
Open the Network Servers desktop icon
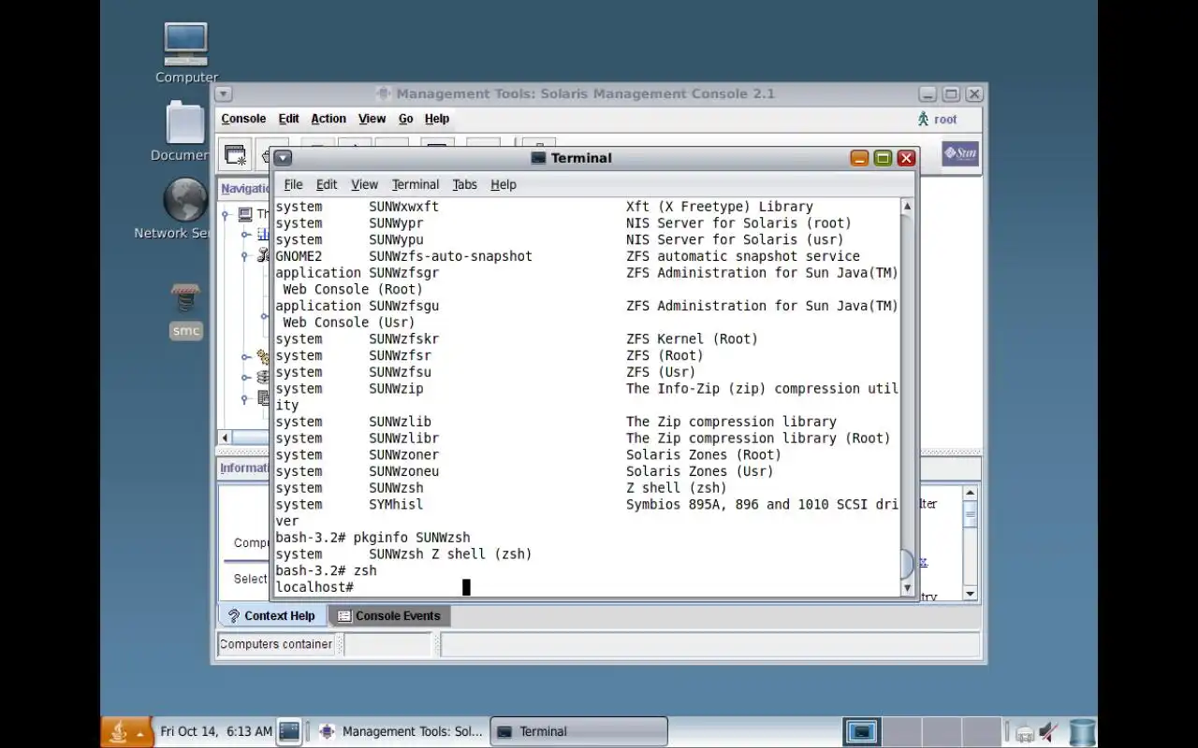click(x=184, y=200)
